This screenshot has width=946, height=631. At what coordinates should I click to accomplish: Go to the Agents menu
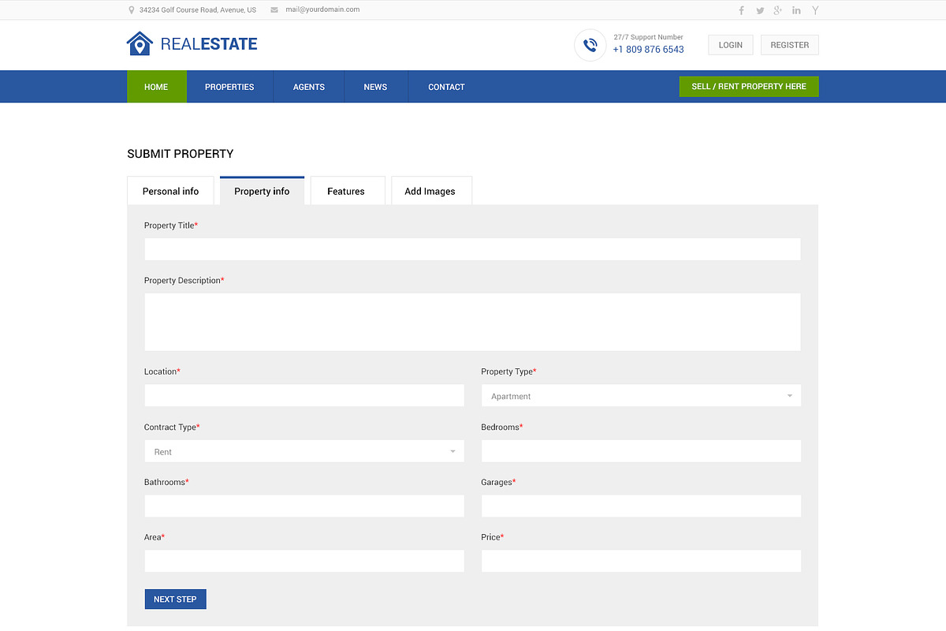click(309, 87)
